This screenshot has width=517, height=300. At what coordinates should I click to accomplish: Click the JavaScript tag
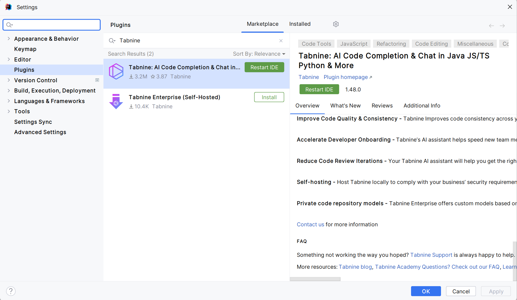[x=354, y=44]
